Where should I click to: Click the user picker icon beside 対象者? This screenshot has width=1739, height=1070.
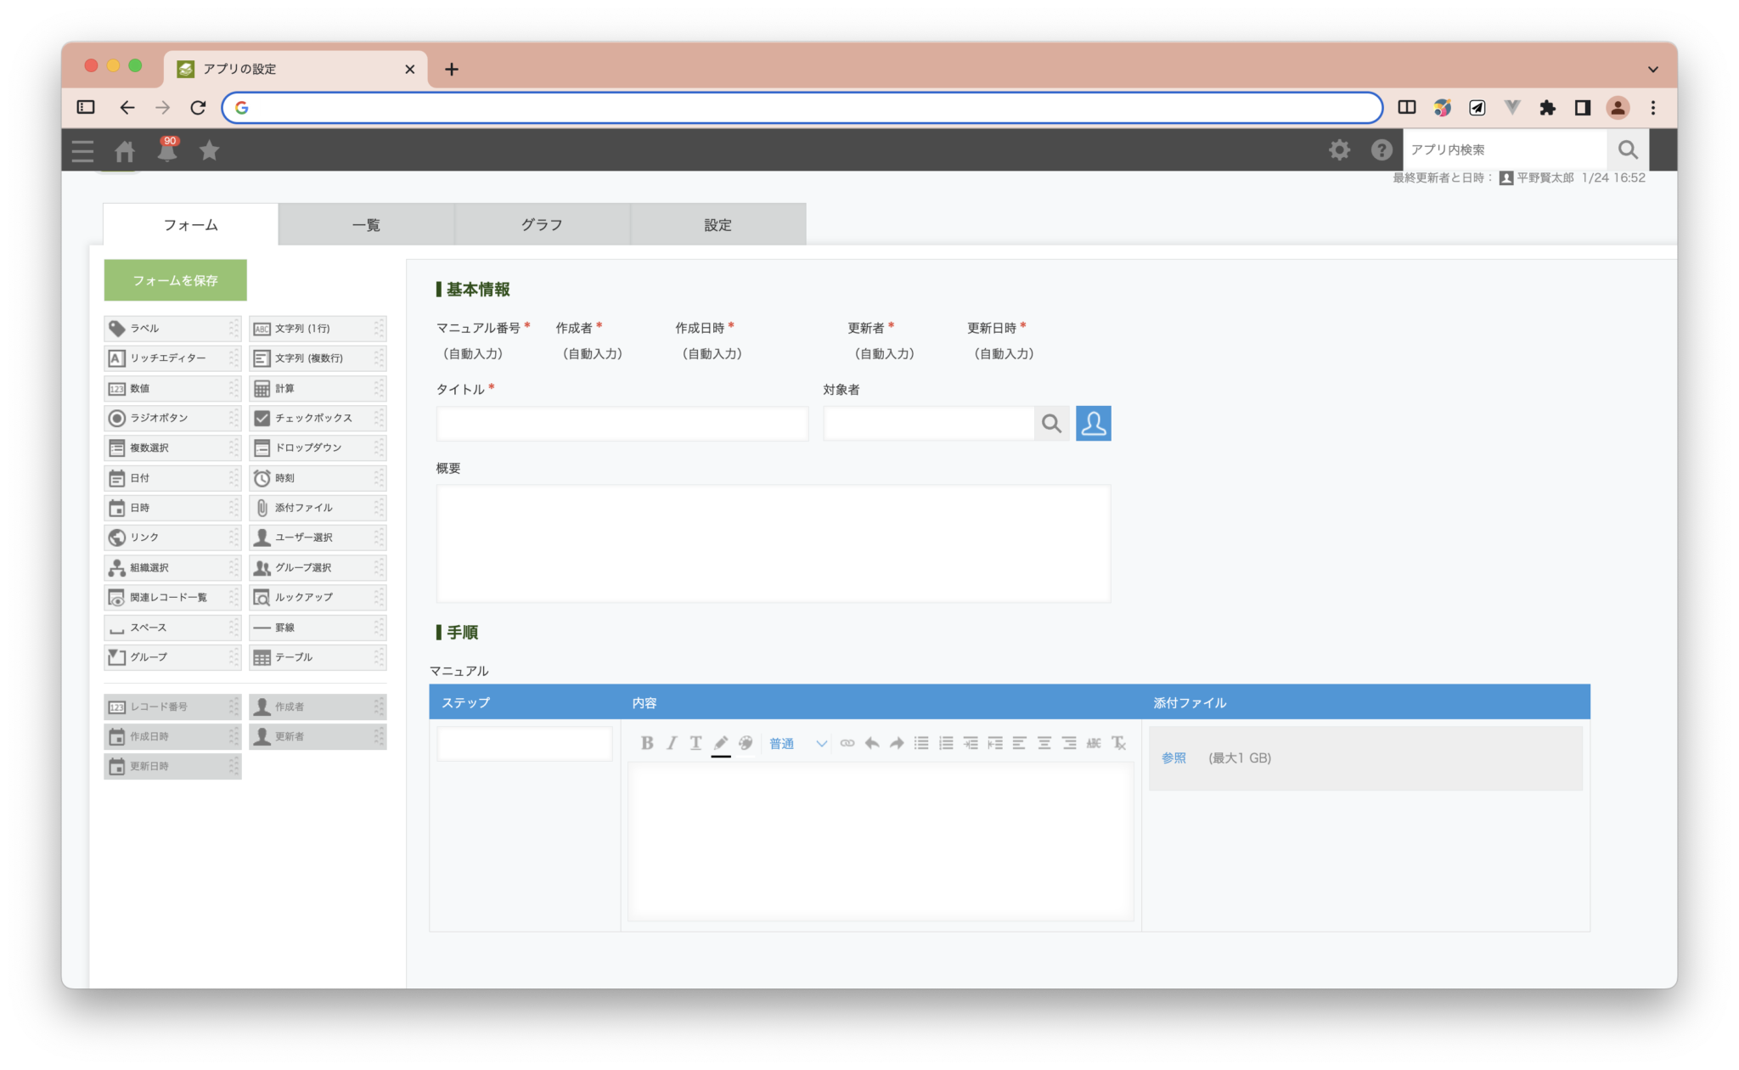tap(1093, 423)
